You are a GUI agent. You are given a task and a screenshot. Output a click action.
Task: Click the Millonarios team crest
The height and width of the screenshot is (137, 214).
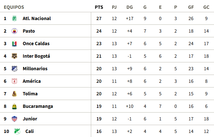pos(14,69)
